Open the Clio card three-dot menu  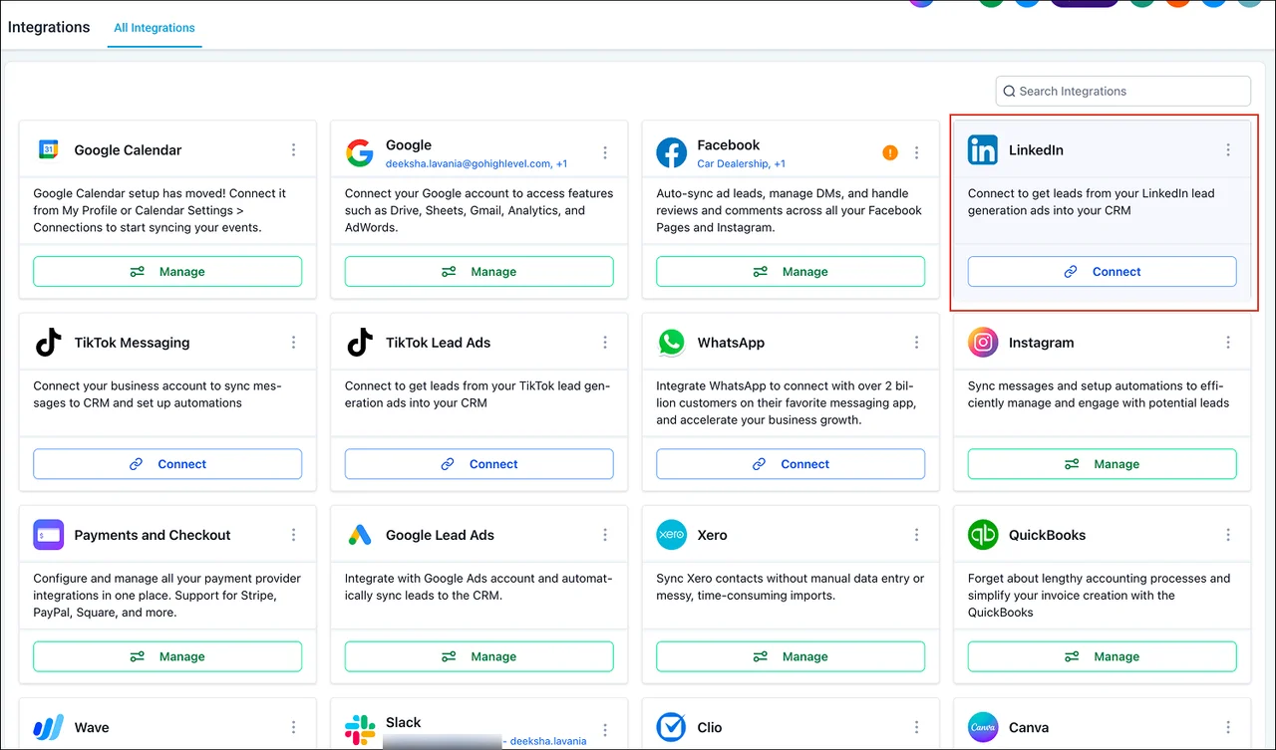click(917, 727)
